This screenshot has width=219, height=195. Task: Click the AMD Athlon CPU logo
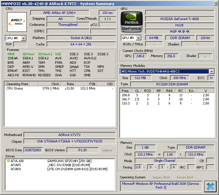coord(17,22)
